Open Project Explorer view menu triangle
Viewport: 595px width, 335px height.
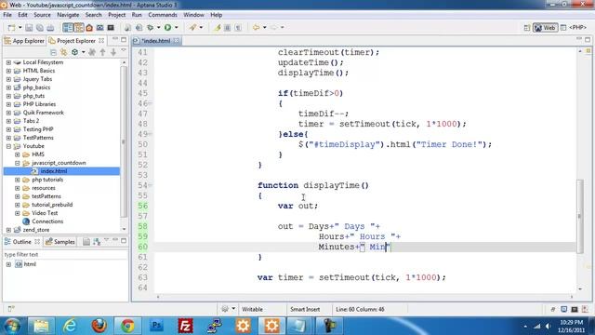[124, 50]
